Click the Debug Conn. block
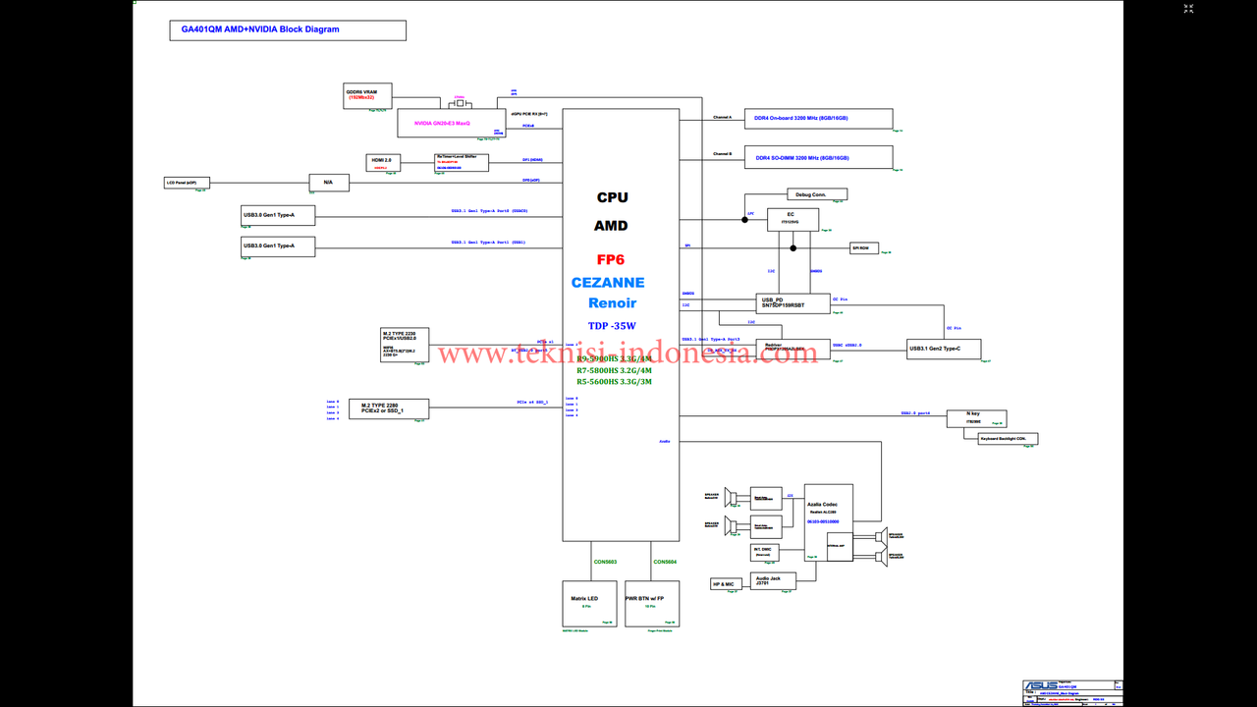This screenshot has width=1257, height=707. pos(817,194)
